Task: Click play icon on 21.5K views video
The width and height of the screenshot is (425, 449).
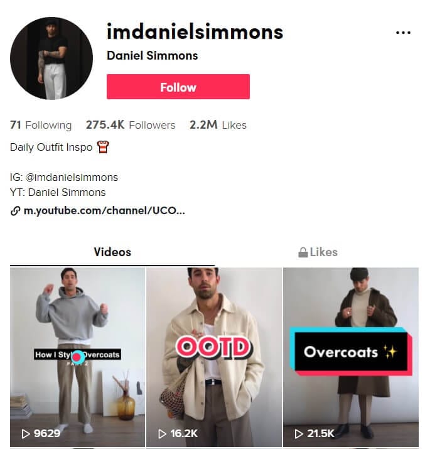Action: click(x=299, y=434)
